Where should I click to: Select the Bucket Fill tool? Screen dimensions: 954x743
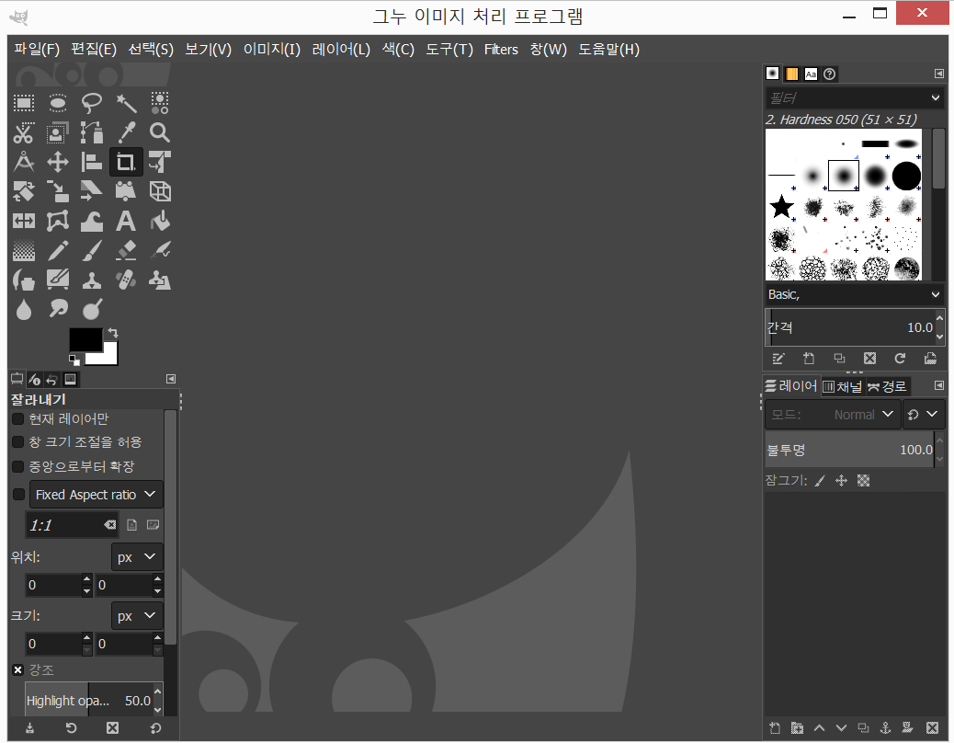[x=160, y=221]
